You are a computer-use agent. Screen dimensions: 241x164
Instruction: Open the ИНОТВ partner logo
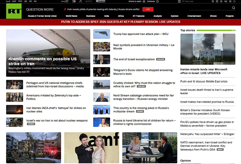65,1
